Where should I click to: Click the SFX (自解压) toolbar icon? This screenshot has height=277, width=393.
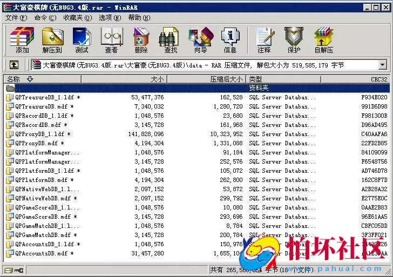[x=324, y=40]
